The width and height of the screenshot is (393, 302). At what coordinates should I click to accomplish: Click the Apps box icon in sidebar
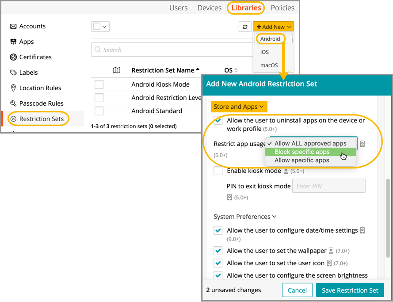pos(13,42)
